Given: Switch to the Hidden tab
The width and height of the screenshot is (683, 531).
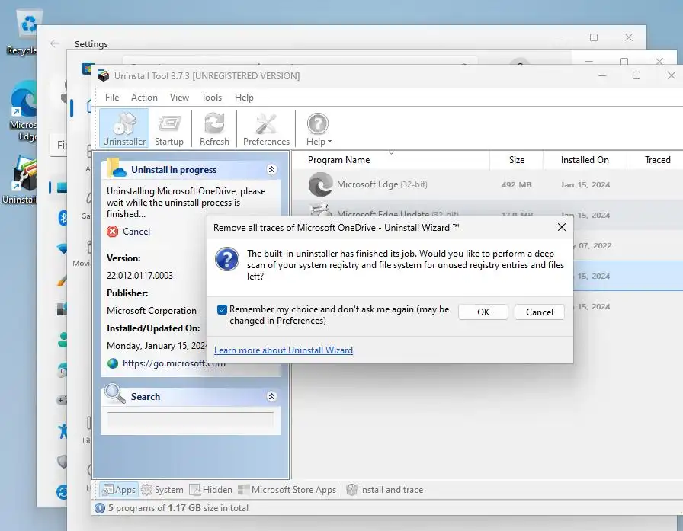Looking at the screenshot, I should click(211, 490).
